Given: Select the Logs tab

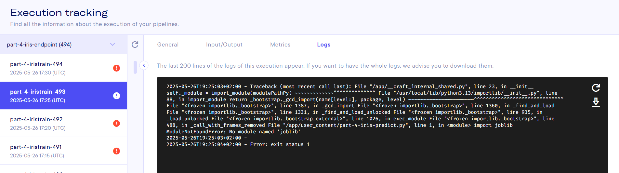Looking at the screenshot, I should click(323, 45).
